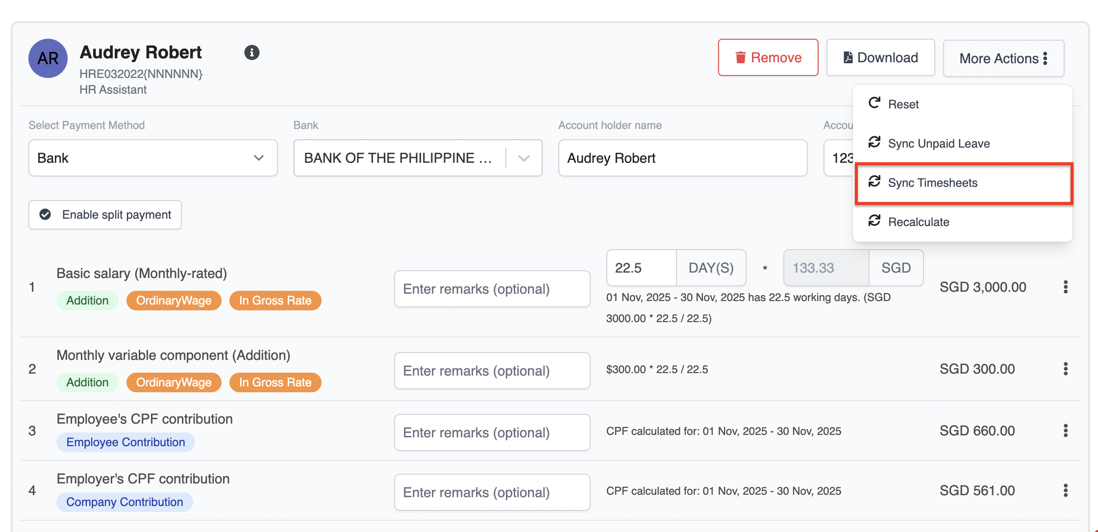Click the AR avatar circle

pyautogui.click(x=48, y=58)
